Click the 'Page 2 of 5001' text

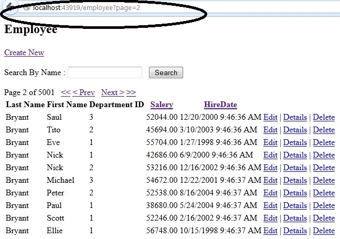(x=29, y=92)
